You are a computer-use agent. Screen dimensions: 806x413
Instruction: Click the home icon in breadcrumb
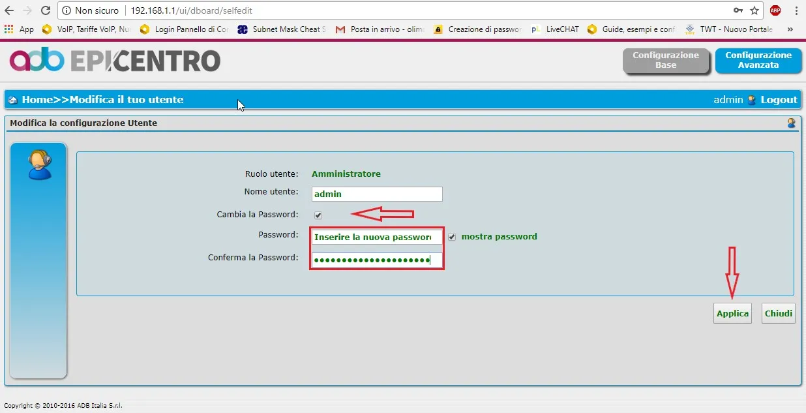pos(13,100)
